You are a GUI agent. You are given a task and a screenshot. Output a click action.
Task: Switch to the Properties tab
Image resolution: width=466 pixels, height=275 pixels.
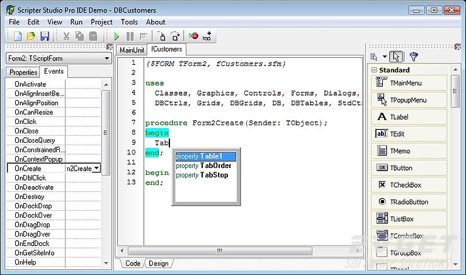[23, 72]
